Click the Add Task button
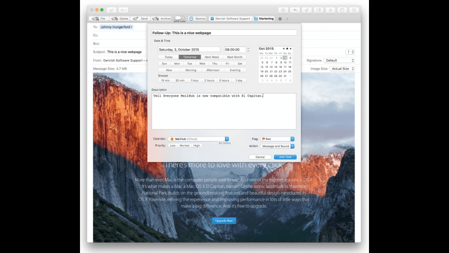449x253 pixels. 285,157
